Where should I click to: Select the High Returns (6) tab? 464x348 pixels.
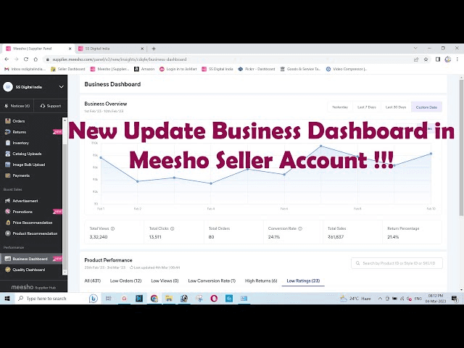tap(261, 281)
